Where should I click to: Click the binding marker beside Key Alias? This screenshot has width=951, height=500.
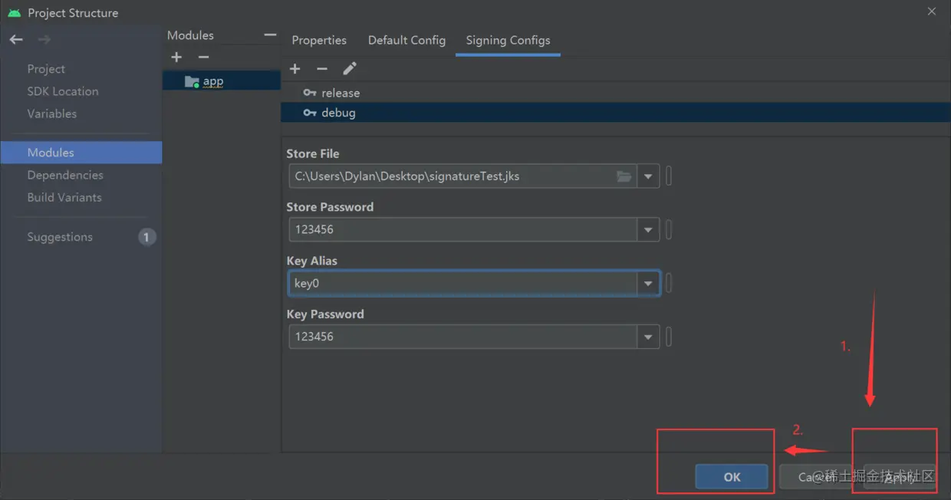click(669, 283)
